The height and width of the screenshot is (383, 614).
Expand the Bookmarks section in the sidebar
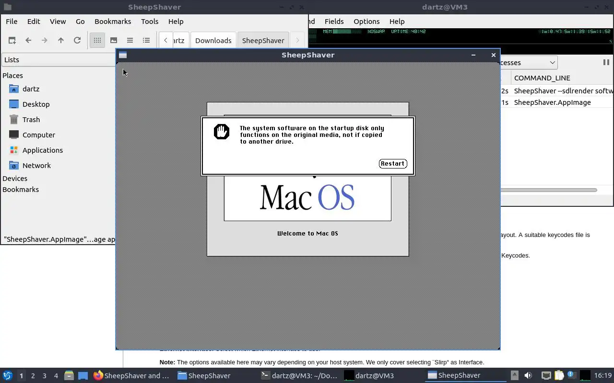pos(21,190)
